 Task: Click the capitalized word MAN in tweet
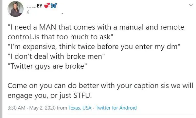[48, 27]
